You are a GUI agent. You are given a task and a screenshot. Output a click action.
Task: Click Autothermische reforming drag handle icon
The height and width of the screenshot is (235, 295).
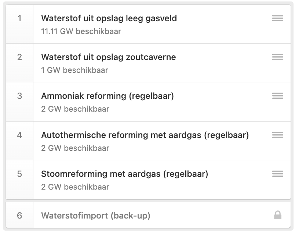pyautogui.click(x=278, y=135)
